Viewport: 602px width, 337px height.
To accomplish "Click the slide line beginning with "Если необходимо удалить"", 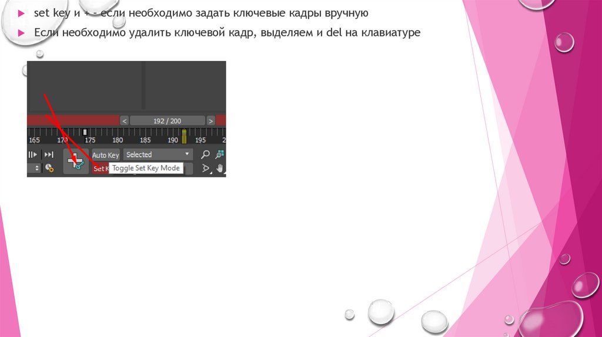I will click(228, 32).
